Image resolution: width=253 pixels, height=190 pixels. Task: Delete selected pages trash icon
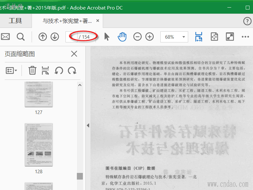pyautogui.click(x=33, y=70)
